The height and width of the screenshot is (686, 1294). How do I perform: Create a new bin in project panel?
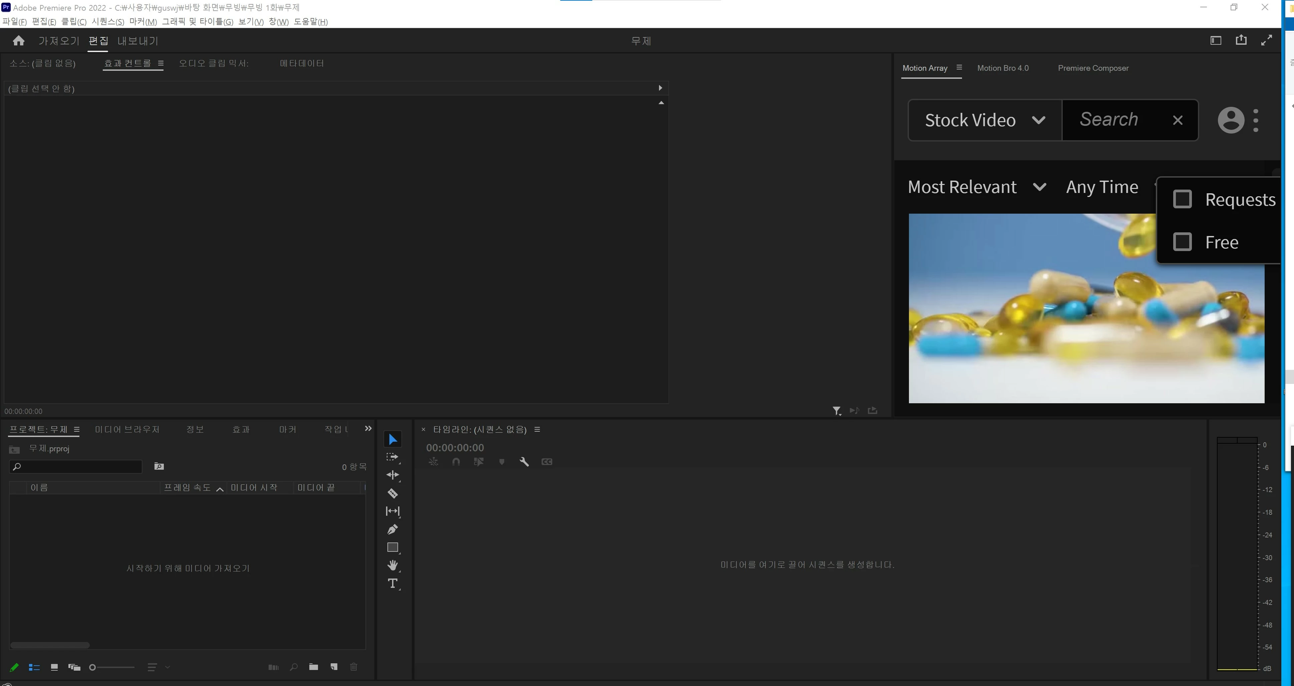point(313,667)
